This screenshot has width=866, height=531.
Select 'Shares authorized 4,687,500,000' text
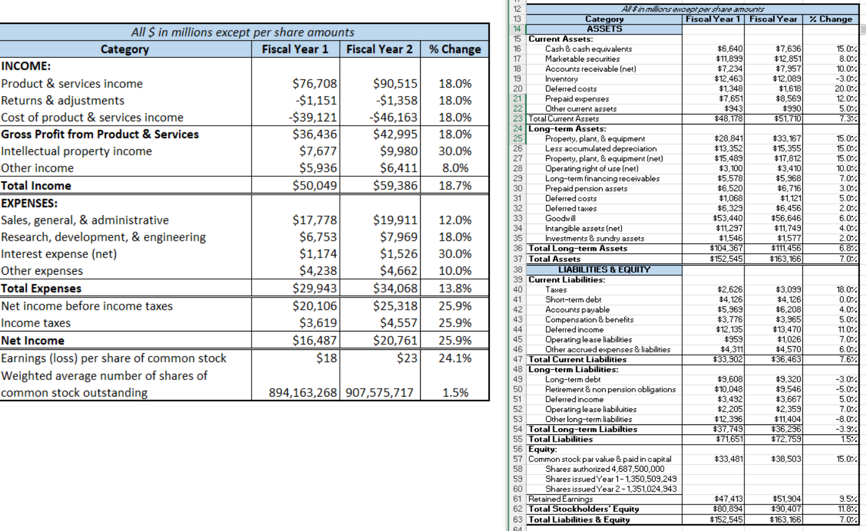[604, 469]
